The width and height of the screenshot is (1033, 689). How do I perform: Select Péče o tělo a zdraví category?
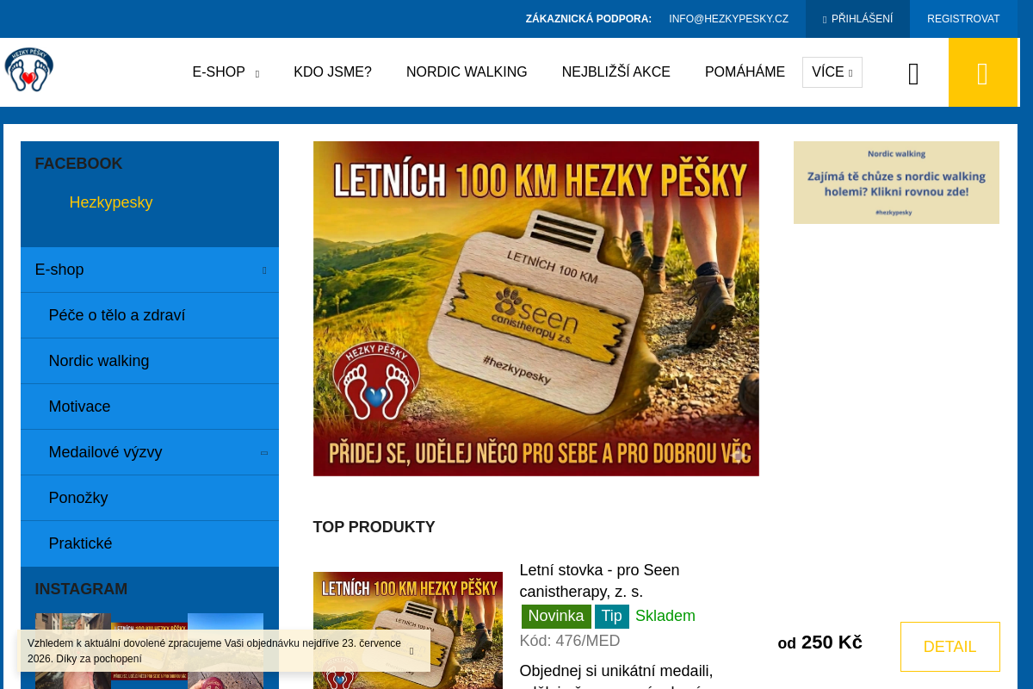point(150,315)
